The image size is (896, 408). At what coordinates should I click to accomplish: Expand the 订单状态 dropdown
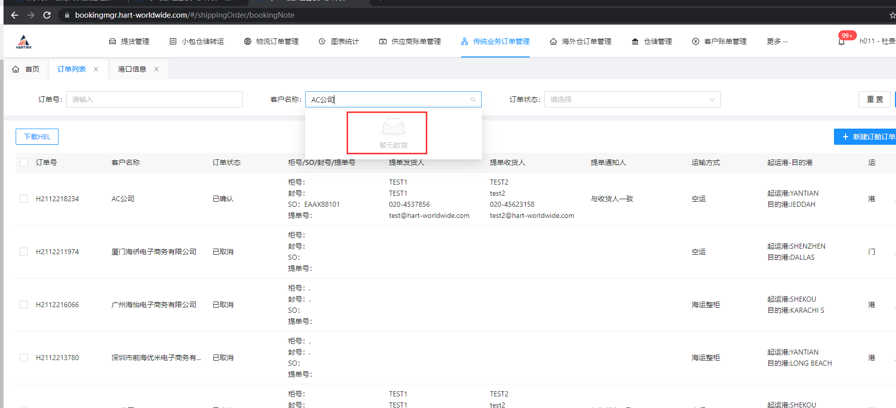[x=632, y=99]
